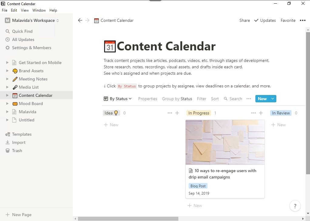Open the In Progress column options menu

(x=254, y=113)
